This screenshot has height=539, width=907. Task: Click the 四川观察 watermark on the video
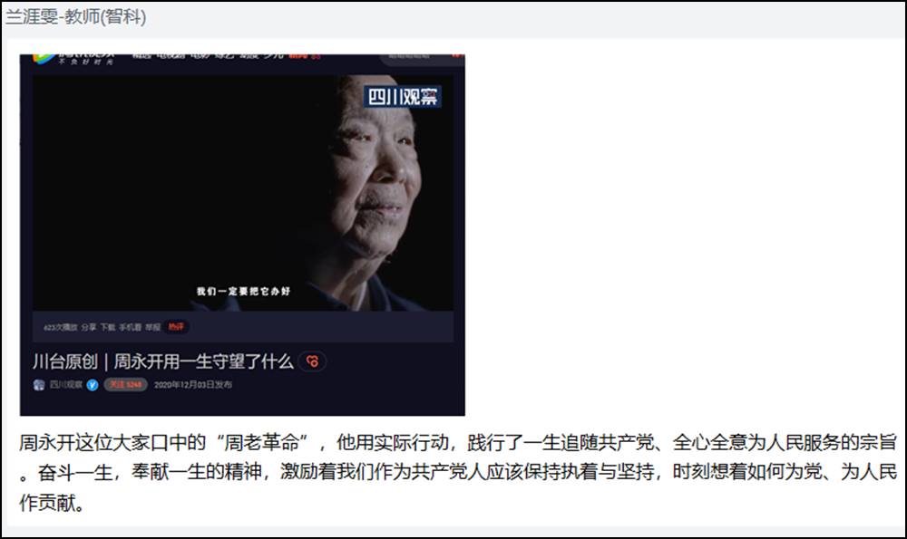(403, 97)
